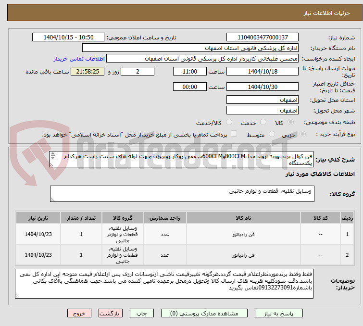
Task: Click the scroll arrows in شرح کلی نیاز box
Action: 53,156
